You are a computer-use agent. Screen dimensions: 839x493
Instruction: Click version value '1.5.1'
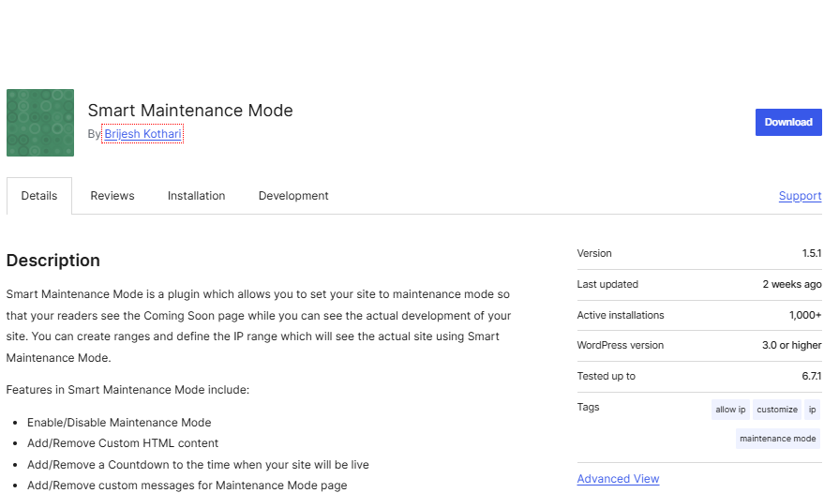(x=811, y=253)
